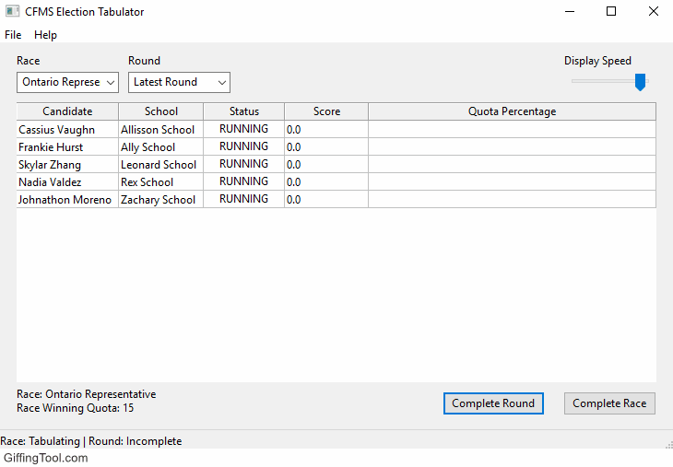Click RUNNING status for Cassius Vaughn
The height and width of the screenshot is (467, 673).
click(x=243, y=129)
